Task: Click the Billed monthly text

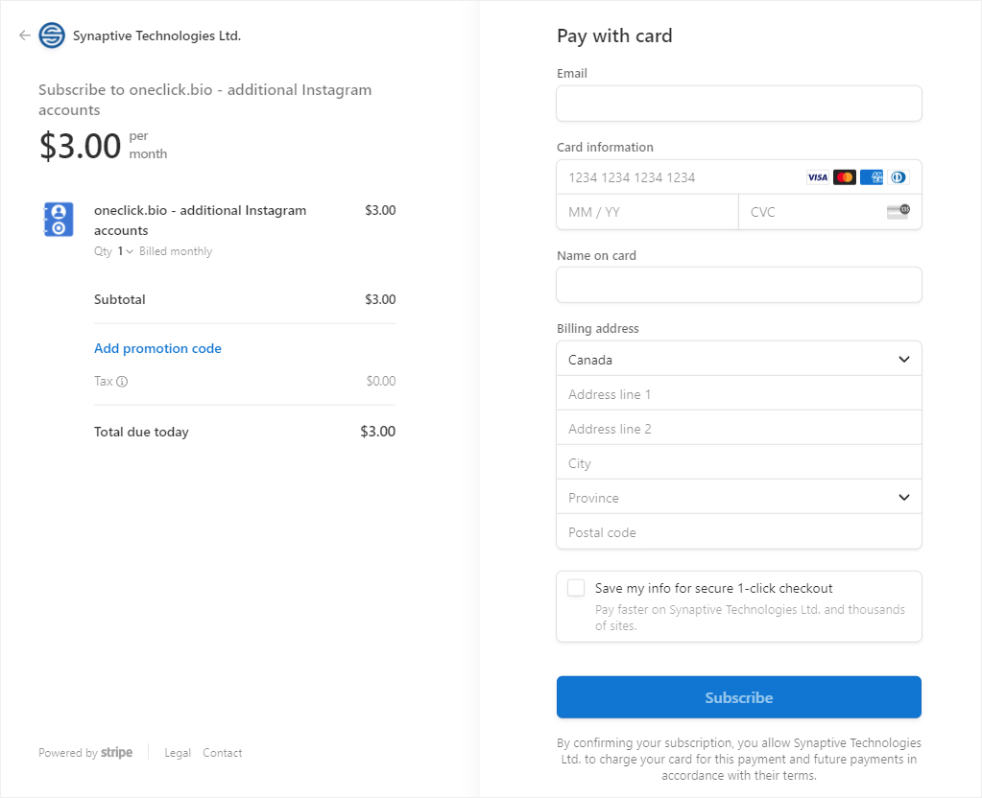Action: coord(176,251)
